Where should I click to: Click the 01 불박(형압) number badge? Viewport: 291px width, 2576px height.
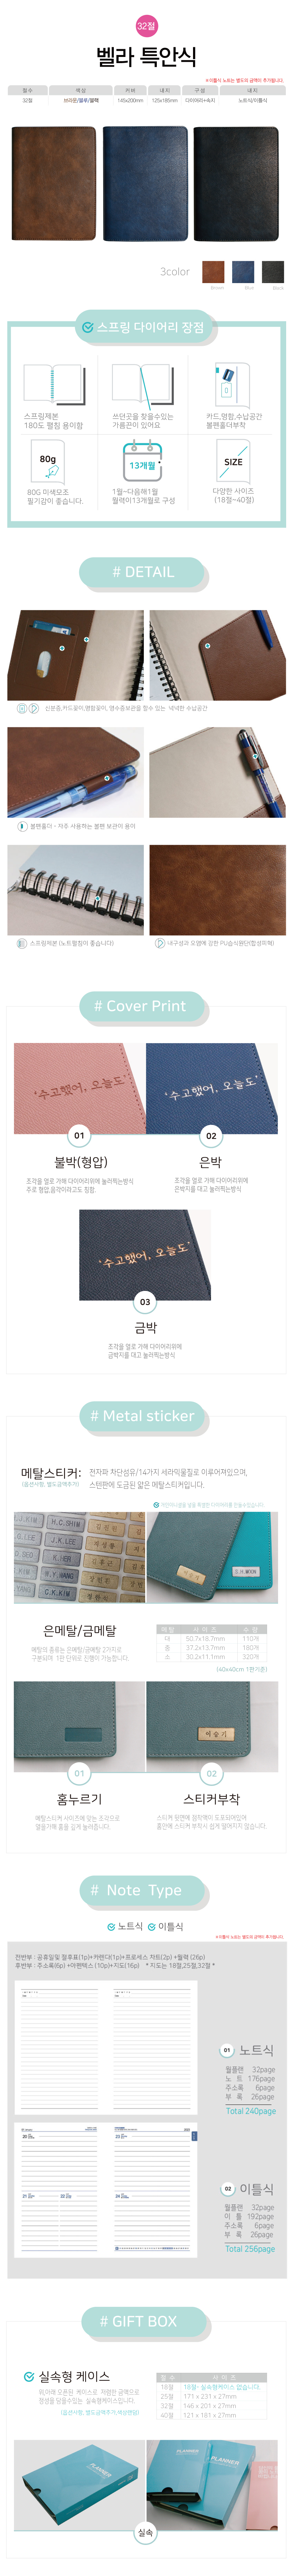[x=79, y=1135]
